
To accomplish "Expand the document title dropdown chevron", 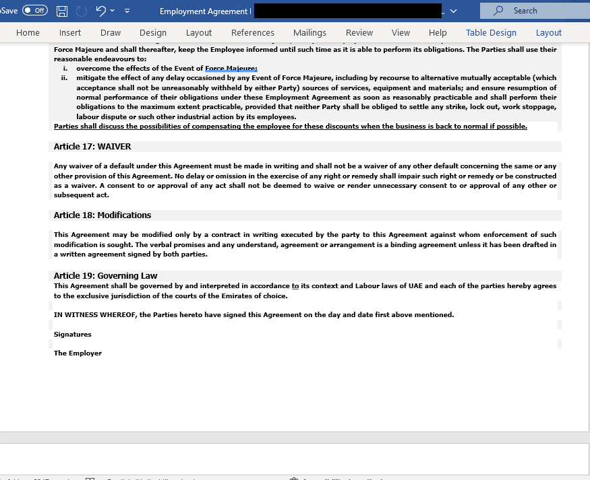I will [453, 11].
